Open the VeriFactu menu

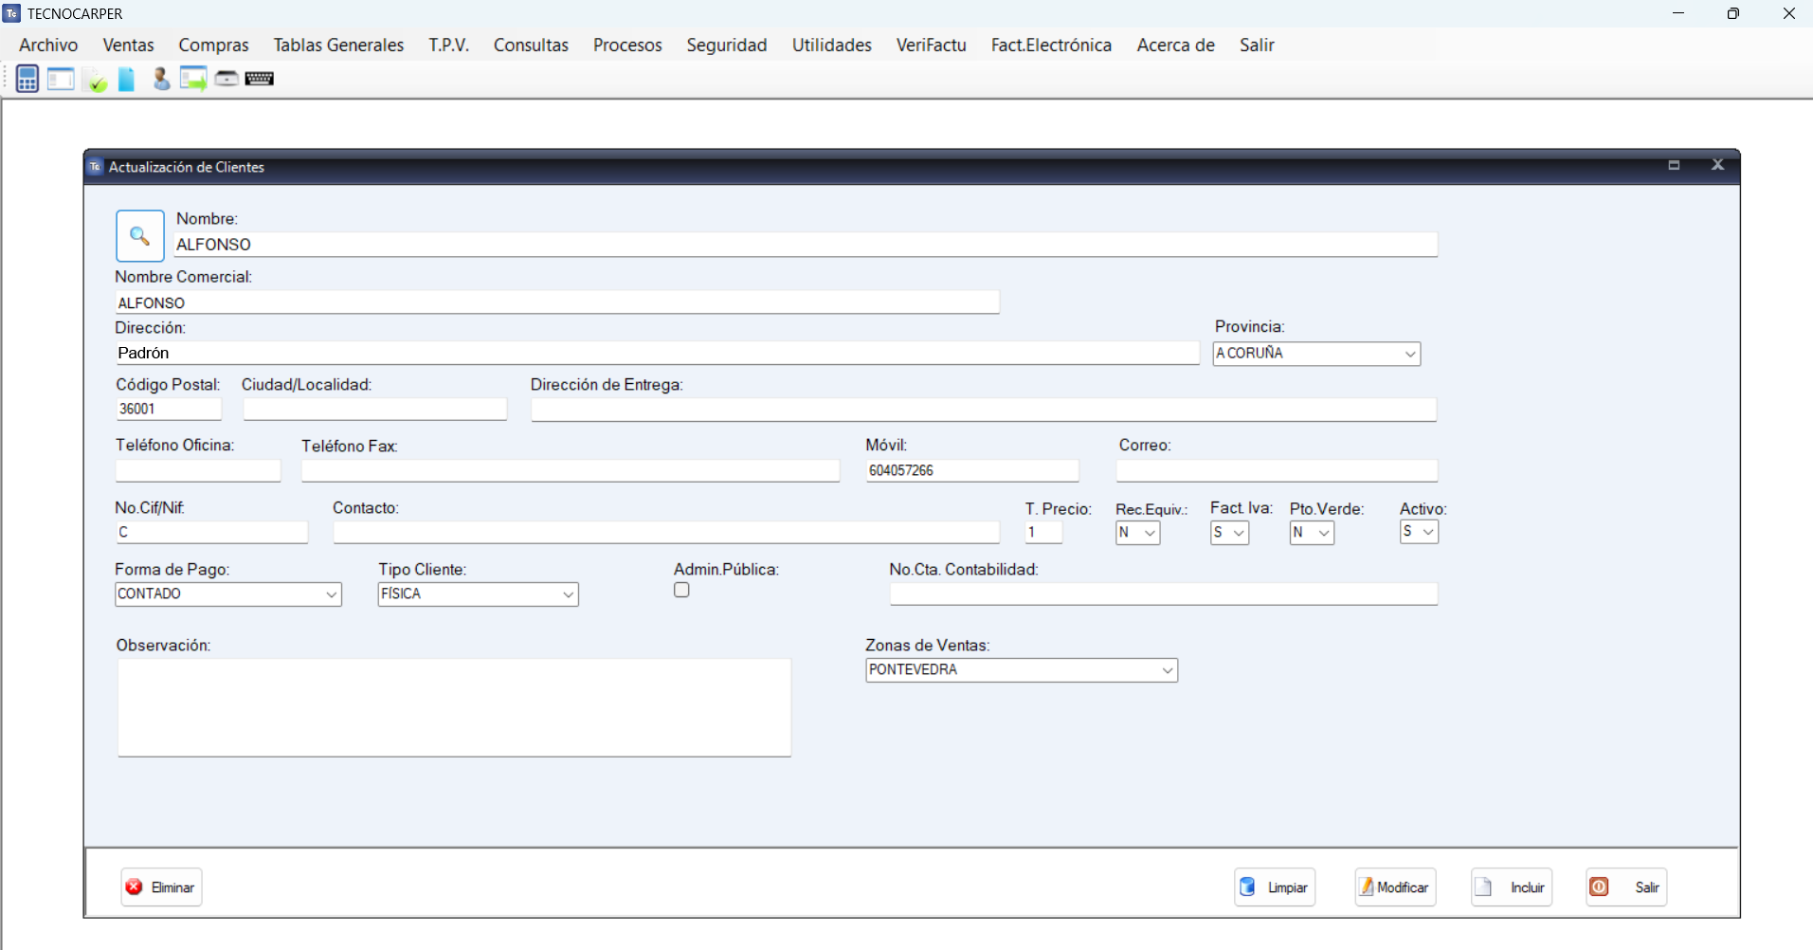click(931, 45)
